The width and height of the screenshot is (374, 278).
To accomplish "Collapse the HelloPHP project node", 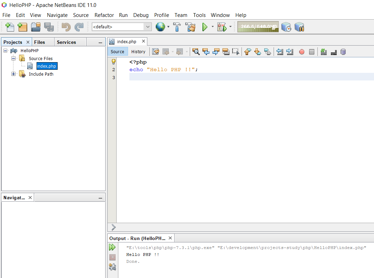I will [5, 51].
